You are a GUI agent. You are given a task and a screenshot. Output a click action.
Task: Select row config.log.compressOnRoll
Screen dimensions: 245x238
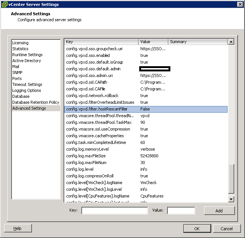pyautogui.click(x=146, y=176)
